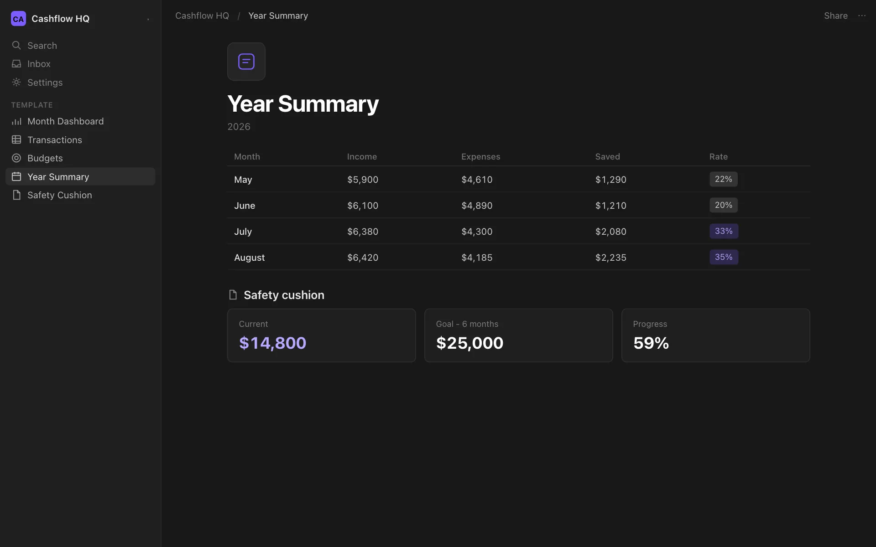Image resolution: width=876 pixels, height=547 pixels.
Task: Select Year Summary in the sidebar
Action: click(80, 176)
